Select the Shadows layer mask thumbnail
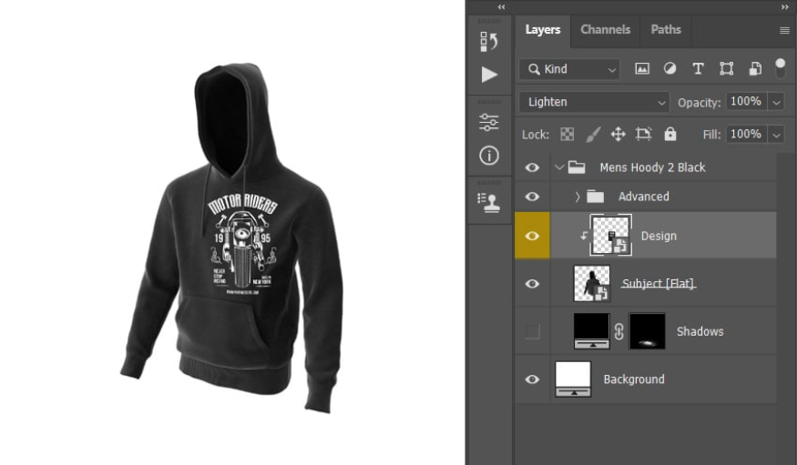Viewport: 797px width, 465px height. point(647,331)
